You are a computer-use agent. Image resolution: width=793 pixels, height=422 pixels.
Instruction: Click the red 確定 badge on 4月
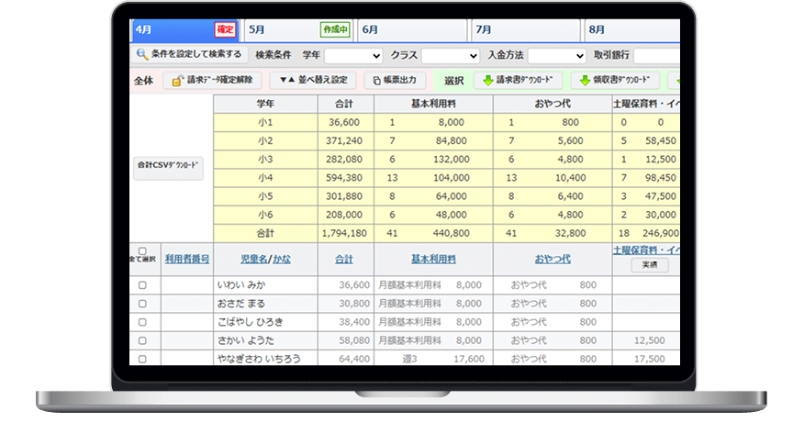click(x=225, y=30)
